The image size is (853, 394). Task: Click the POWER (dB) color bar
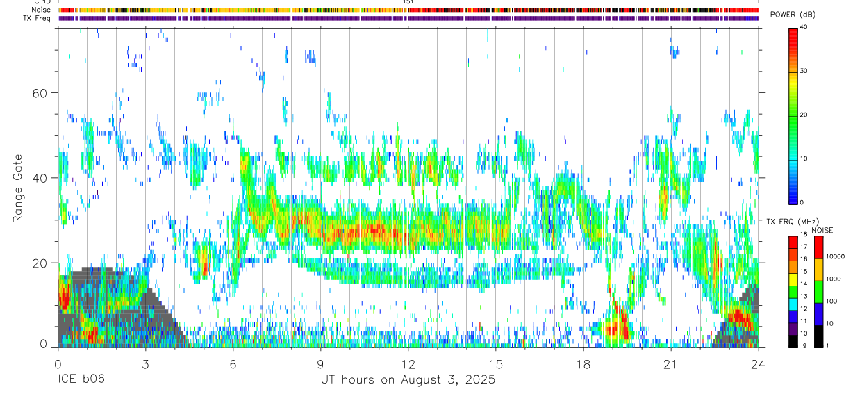(x=793, y=115)
